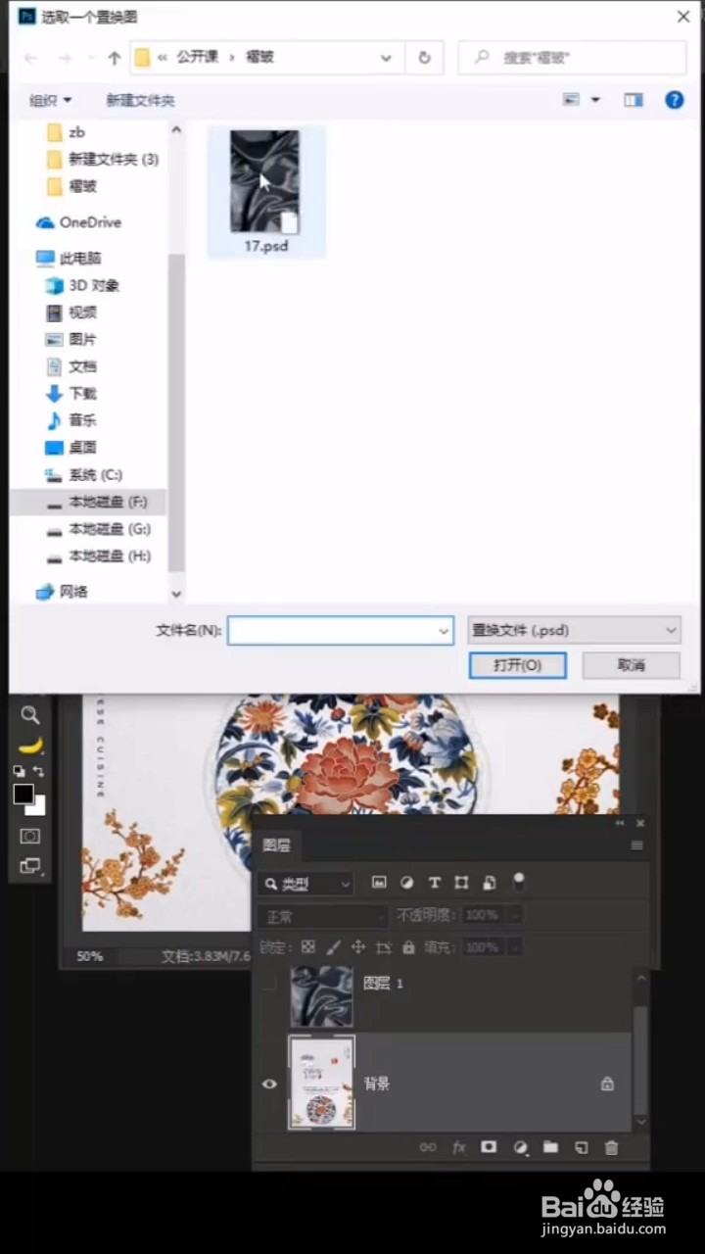Toggle lock all for layer

(408, 947)
